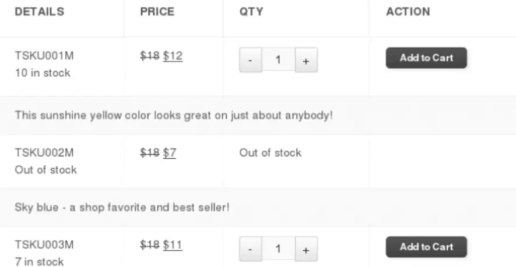
Task: Decrease quantity for TSKU001M
Action: [251, 60]
